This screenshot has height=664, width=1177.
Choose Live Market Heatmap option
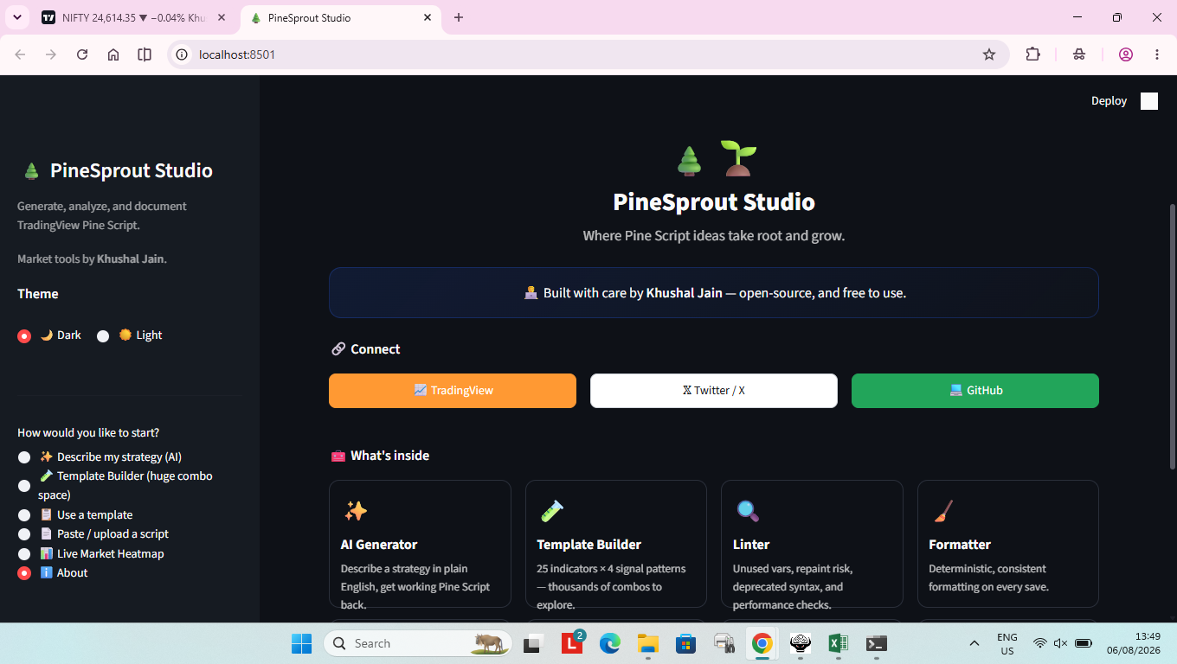click(x=24, y=554)
